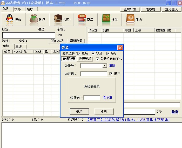The image size is (182, 148).
Task: Toggle the 餐厅 login checkbox
Action: click(x=108, y=53)
